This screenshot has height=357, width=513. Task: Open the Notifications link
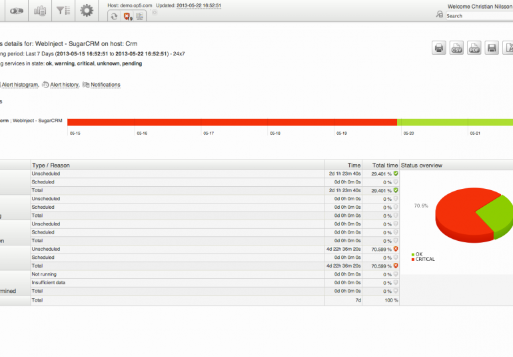pos(105,85)
